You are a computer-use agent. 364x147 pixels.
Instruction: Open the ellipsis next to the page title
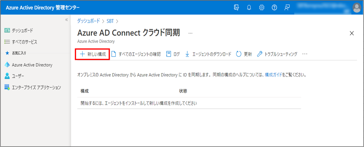[x=191, y=33]
